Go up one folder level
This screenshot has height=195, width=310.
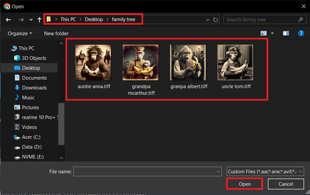(39, 20)
